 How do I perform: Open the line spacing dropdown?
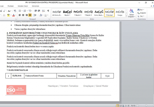[x=35, y=15]
